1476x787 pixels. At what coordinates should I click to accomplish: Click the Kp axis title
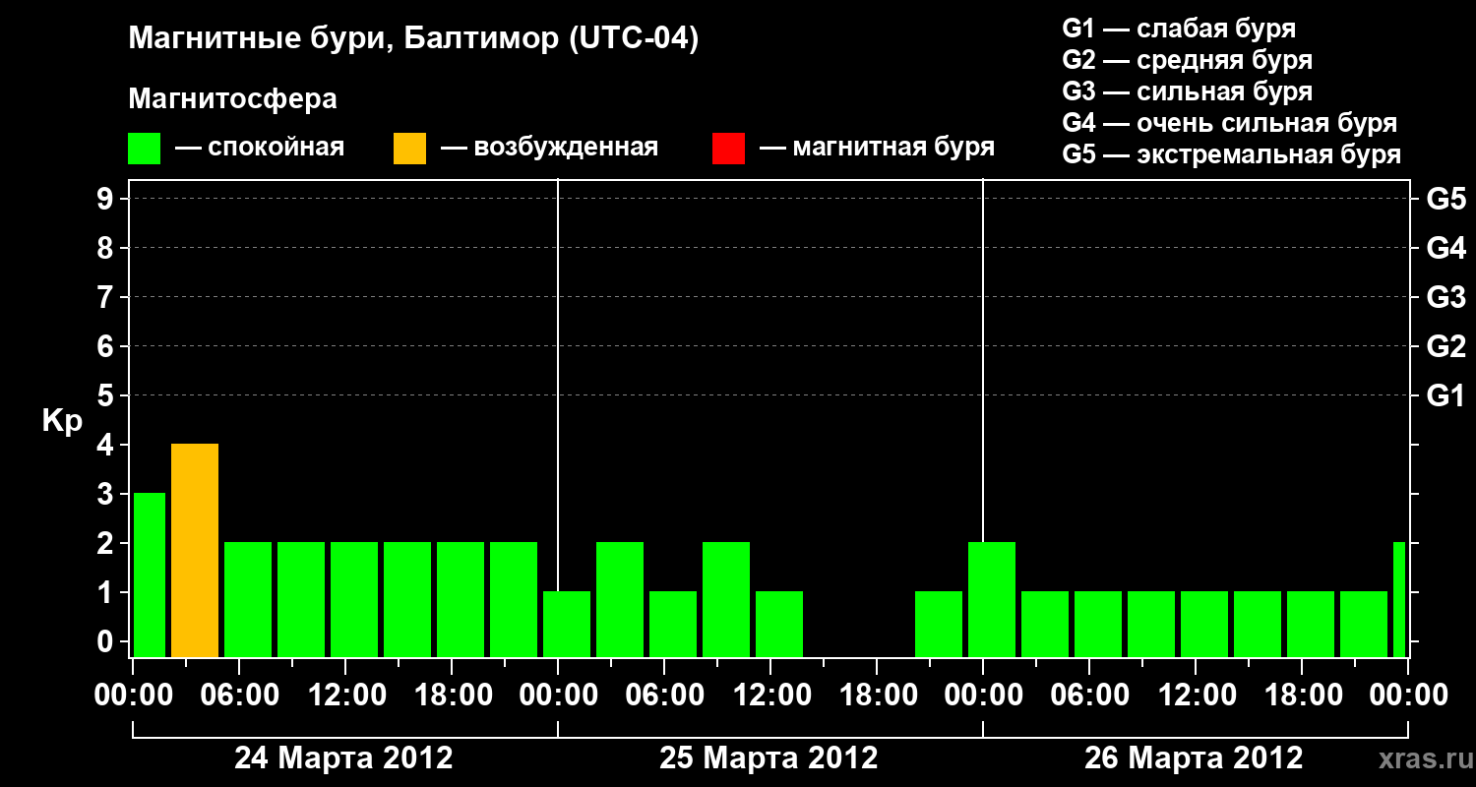click(62, 421)
